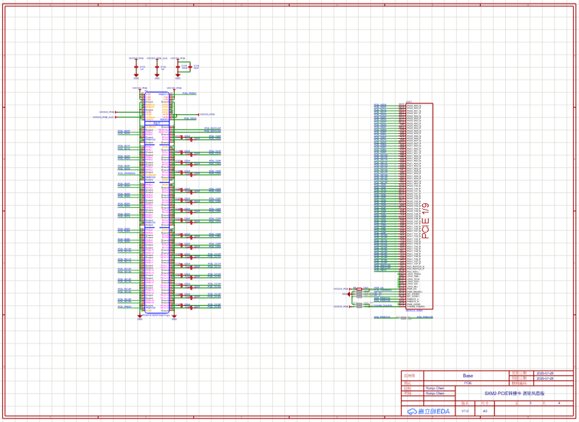Select the VCC12V_PCIE label above capacitor C115
579x422 pixels.
click(178, 58)
